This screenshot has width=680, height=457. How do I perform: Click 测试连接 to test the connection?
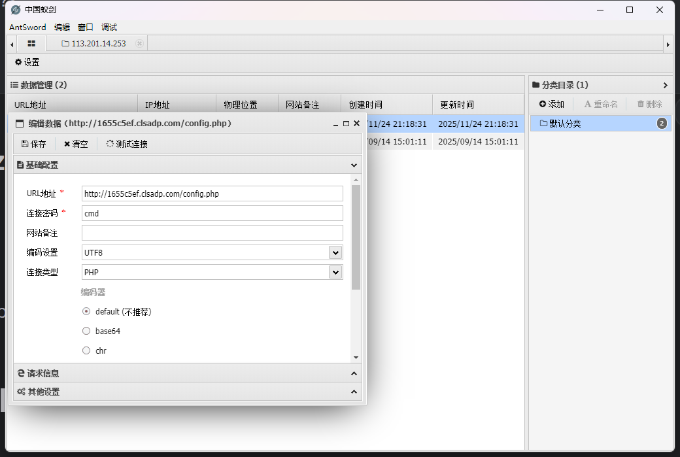click(127, 144)
